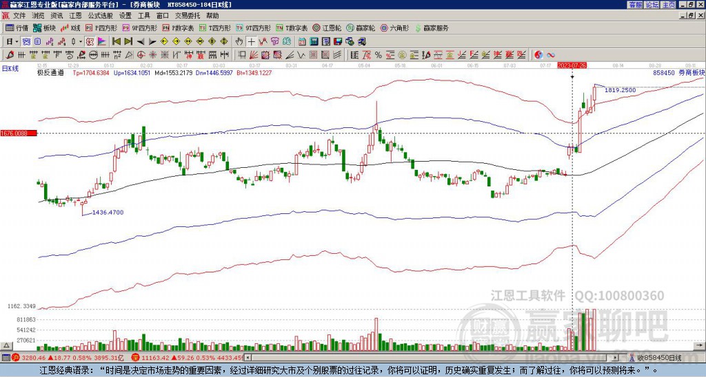Step chart left with black left-arrow
The width and height of the screenshot is (706, 377).
pos(141,42)
